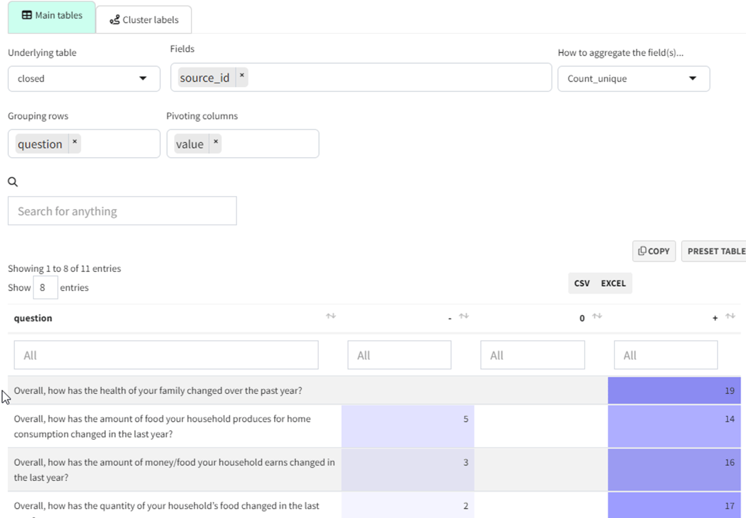
Task: Sort the plus column arrows
Action: coord(730,316)
